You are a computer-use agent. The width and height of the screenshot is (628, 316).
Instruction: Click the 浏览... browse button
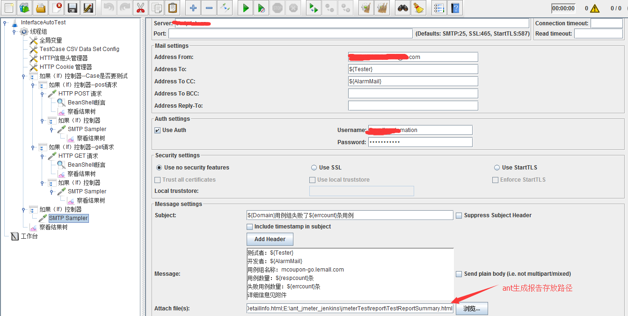(x=472, y=309)
